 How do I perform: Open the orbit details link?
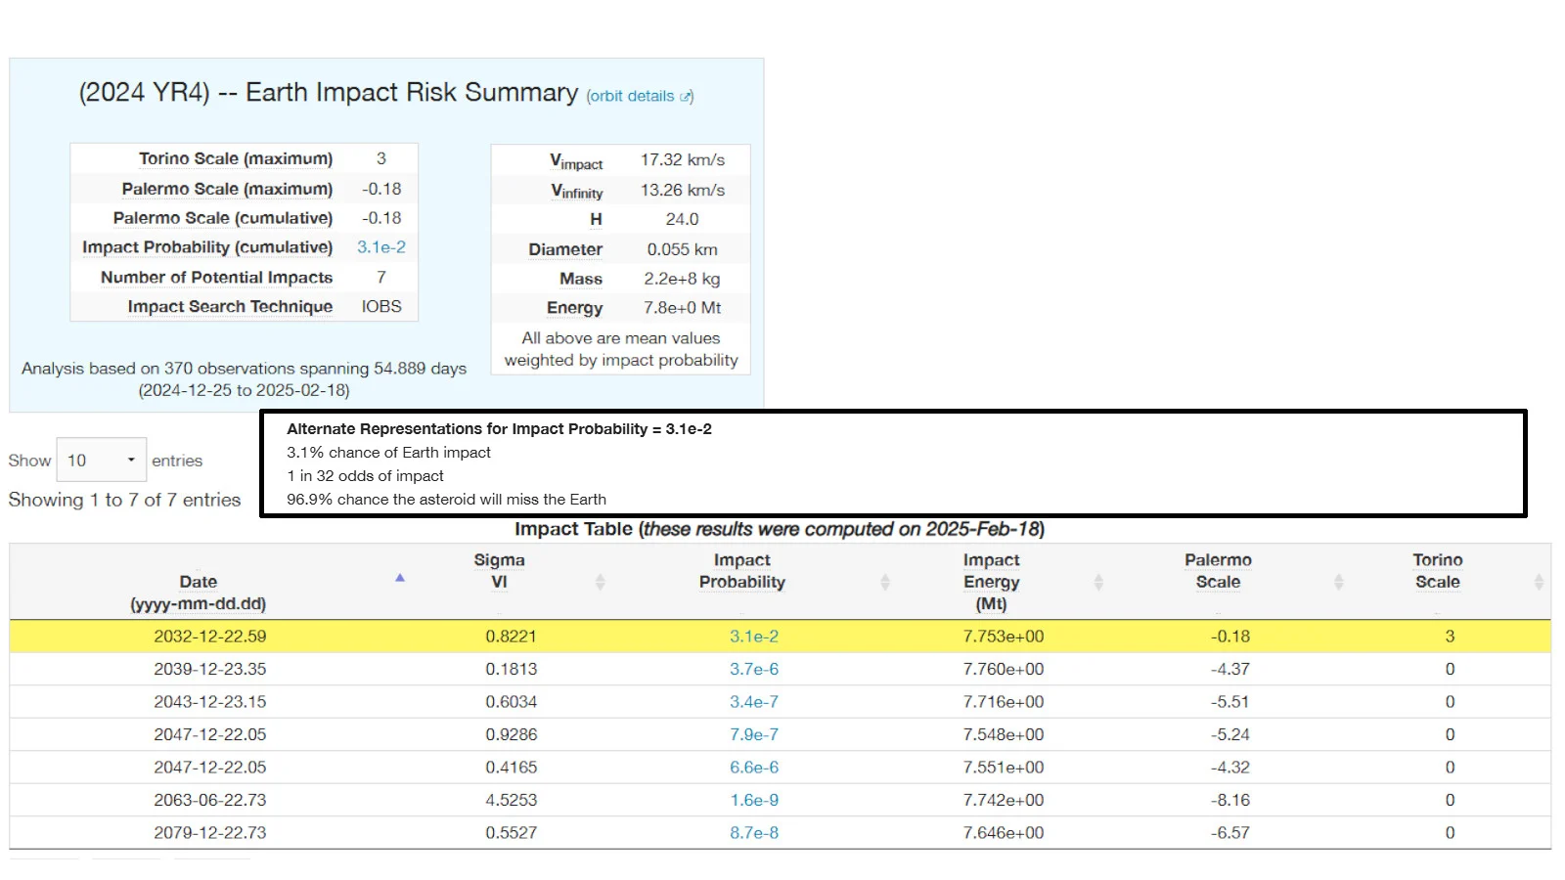pyautogui.click(x=640, y=96)
